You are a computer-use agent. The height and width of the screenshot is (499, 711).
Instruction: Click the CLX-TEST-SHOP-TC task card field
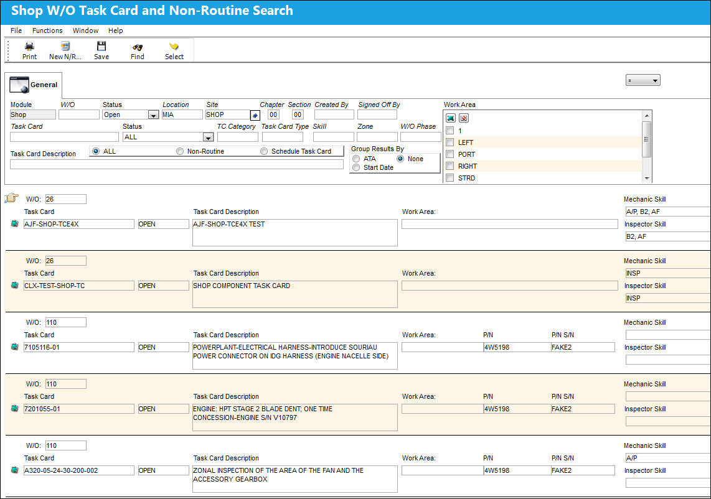pyautogui.click(x=79, y=286)
